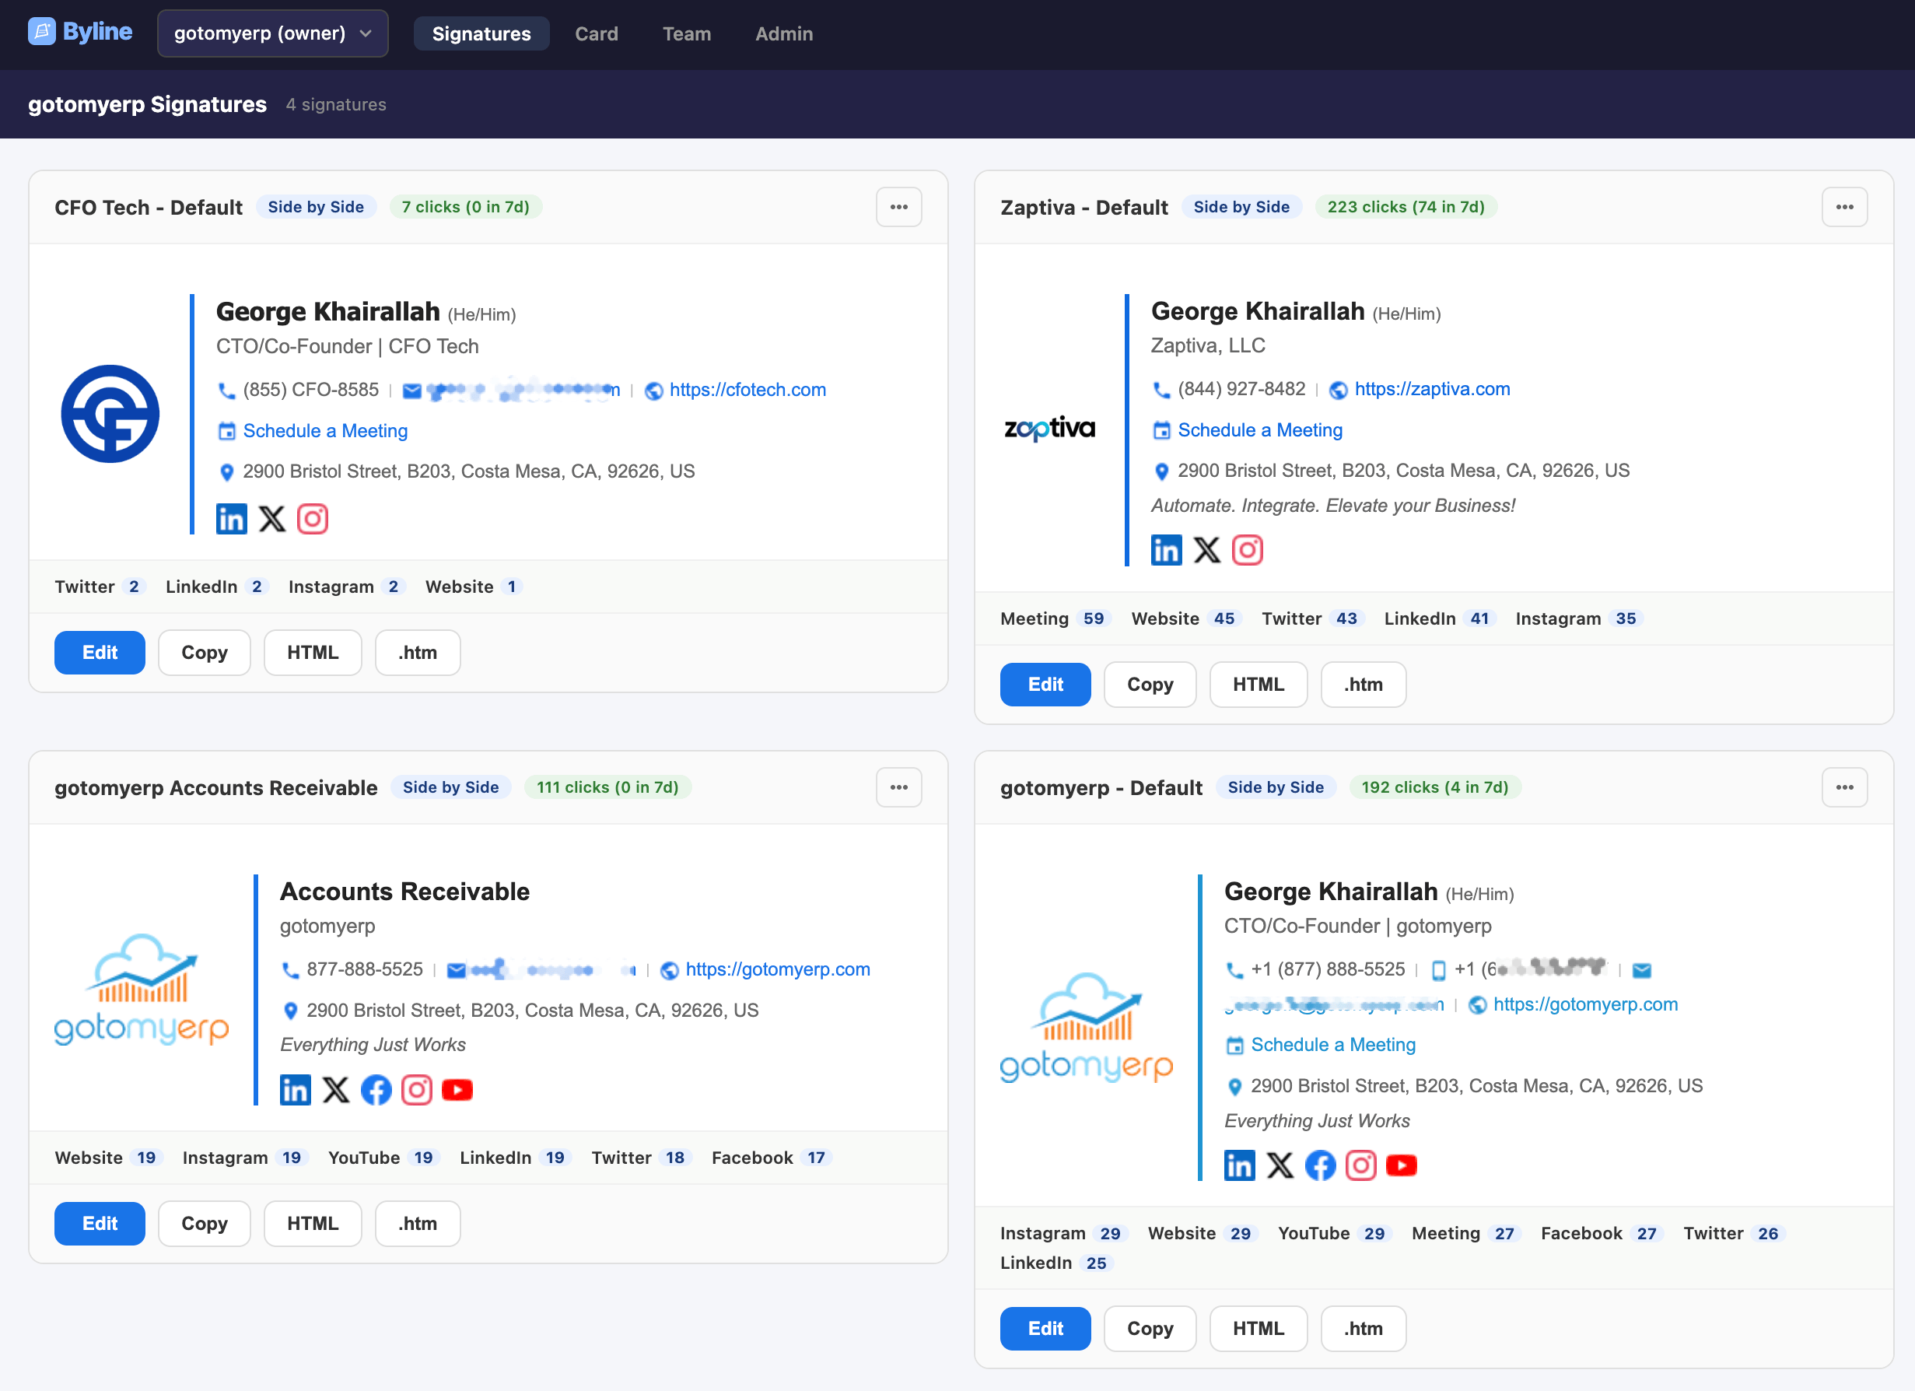
Task: Edit the Zaptiva - Default signature
Action: pos(1045,685)
